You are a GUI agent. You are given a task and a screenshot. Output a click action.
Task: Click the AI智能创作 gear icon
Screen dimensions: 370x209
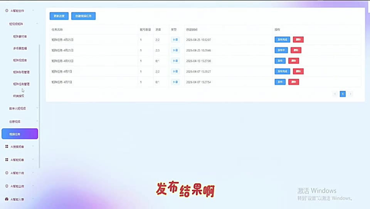tap(7, 11)
